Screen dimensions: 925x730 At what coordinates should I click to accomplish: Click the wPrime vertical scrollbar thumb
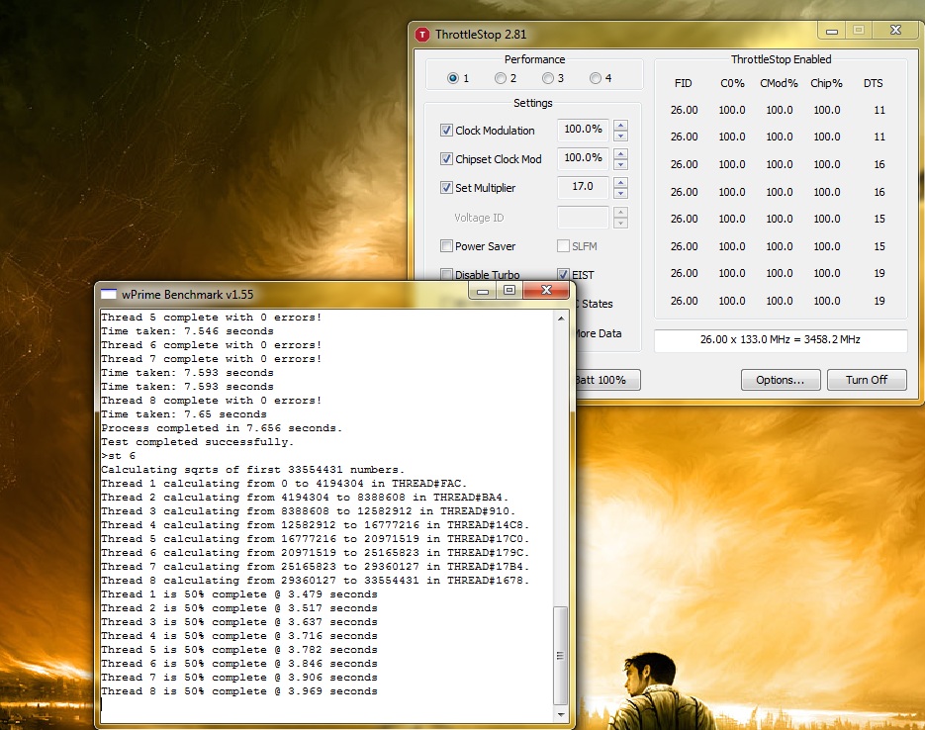(x=560, y=655)
